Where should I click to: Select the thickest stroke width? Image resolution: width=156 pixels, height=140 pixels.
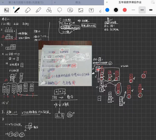pyautogui.click(x=151, y=10)
